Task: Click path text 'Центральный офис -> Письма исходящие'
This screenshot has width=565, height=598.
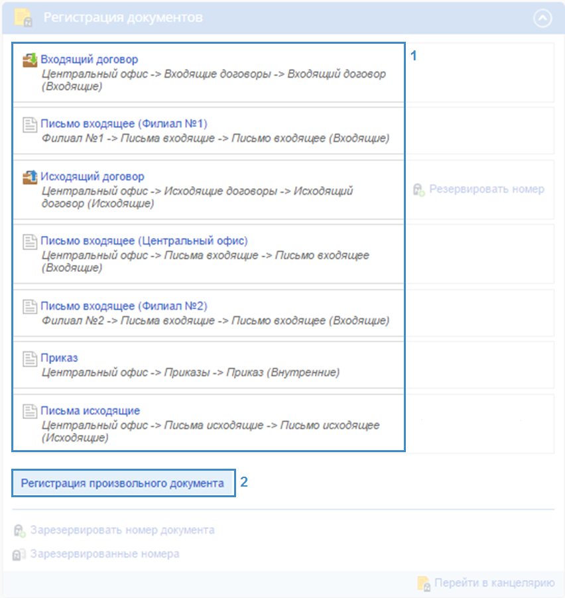Action: pos(211,431)
